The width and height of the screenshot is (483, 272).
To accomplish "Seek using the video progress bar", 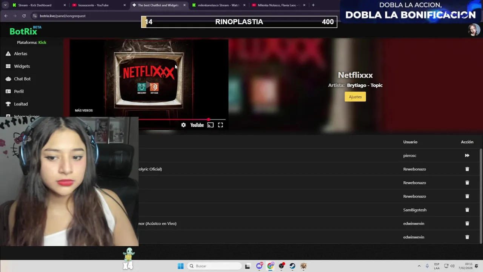I will pos(182,119).
